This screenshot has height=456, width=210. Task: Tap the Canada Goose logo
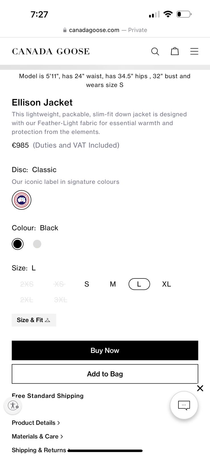(x=51, y=51)
